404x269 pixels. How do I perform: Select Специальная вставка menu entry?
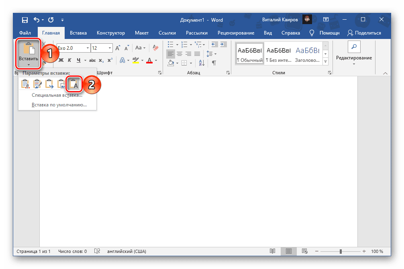click(x=57, y=95)
